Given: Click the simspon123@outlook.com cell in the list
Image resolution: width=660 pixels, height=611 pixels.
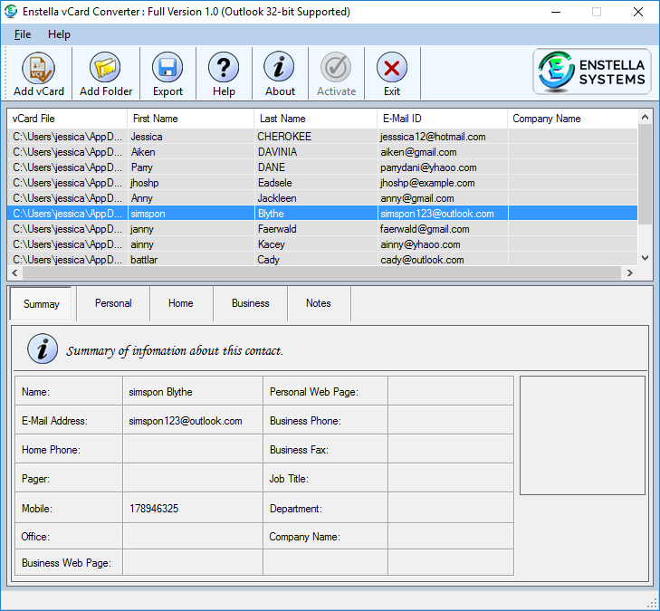Looking at the screenshot, I should 443,214.
